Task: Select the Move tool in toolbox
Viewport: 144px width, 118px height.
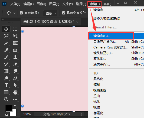Action: point(6,29)
